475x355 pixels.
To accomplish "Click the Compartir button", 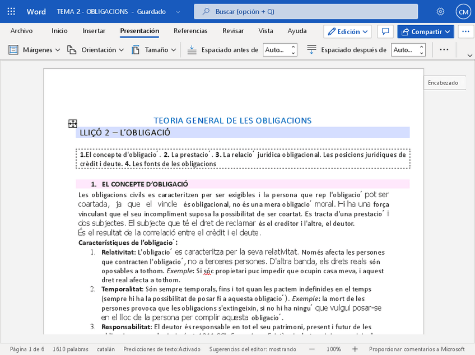I will [x=426, y=31].
